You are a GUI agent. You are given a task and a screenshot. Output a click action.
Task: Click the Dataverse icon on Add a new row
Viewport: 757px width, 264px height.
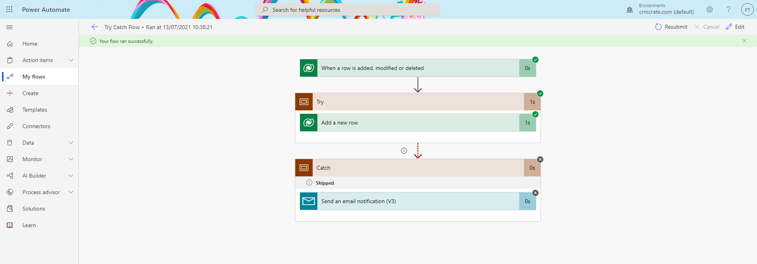coord(309,123)
